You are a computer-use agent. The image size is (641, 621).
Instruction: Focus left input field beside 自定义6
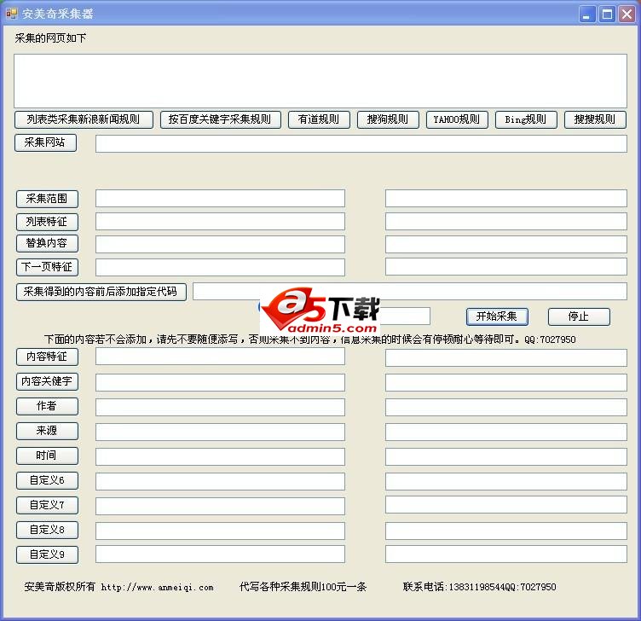pyautogui.click(x=220, y=481)
